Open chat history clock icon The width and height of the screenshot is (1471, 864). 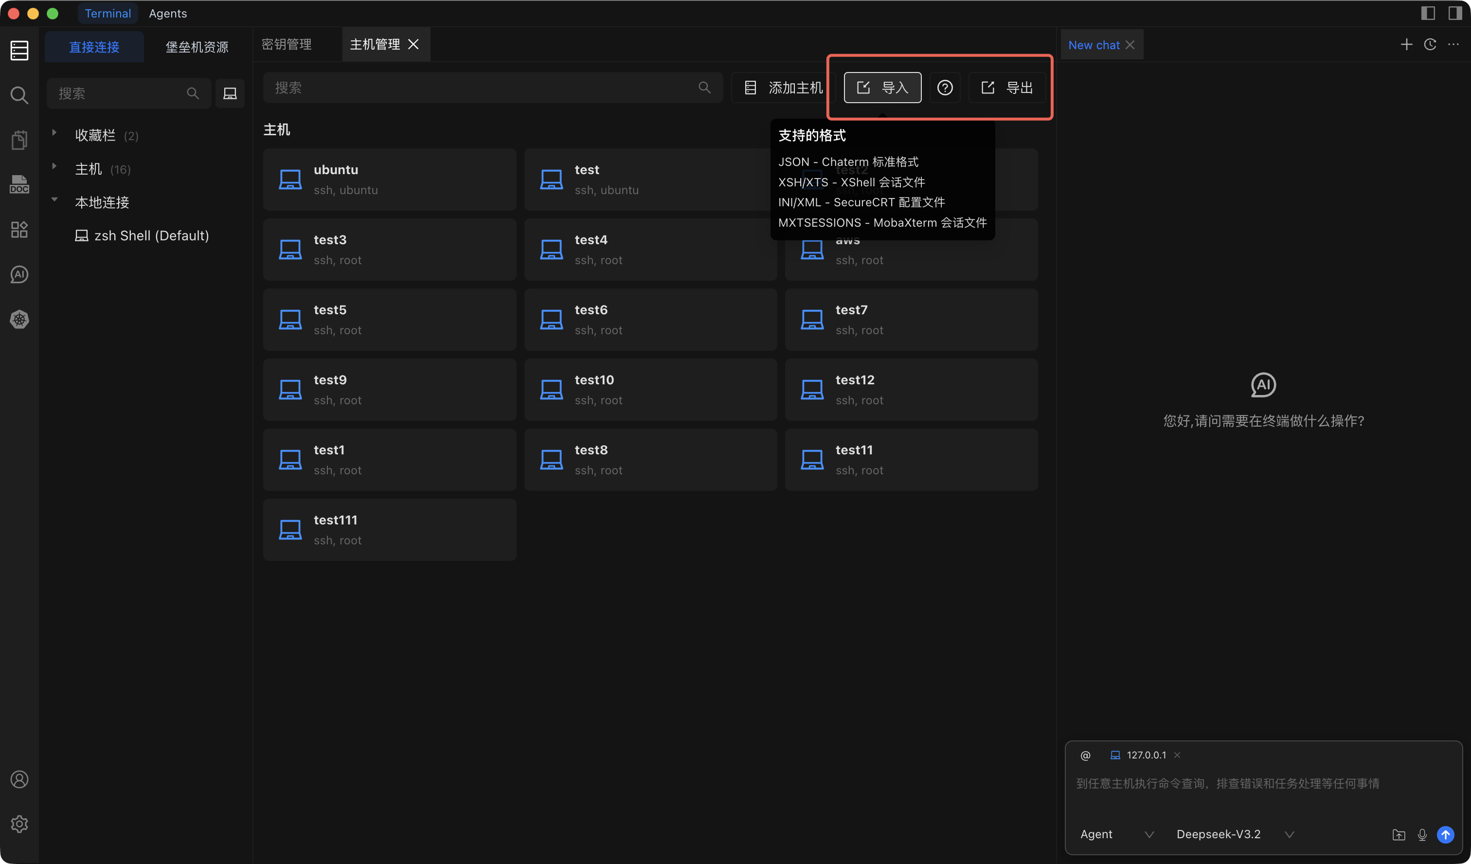click(1430, 44)
